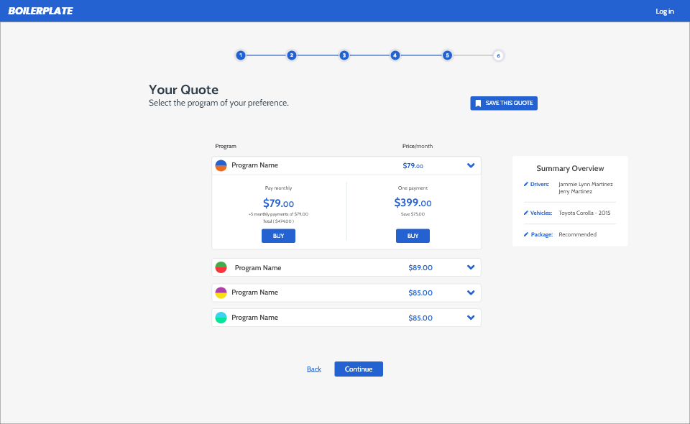Image resolution: width=690 pixels, height=424 pixels.
Task: Expand the third program priced $85.00
Action: click(471, 292)
